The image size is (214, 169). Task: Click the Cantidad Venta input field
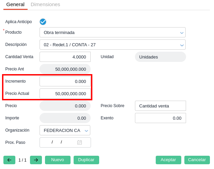point(65,57)
